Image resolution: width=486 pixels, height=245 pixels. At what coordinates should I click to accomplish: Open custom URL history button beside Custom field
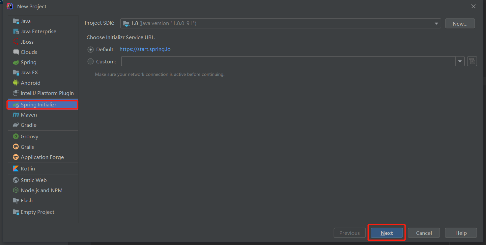click(x=472, y=61)
